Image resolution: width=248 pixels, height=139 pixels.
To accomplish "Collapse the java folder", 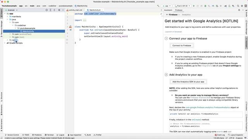I will 7,19.
